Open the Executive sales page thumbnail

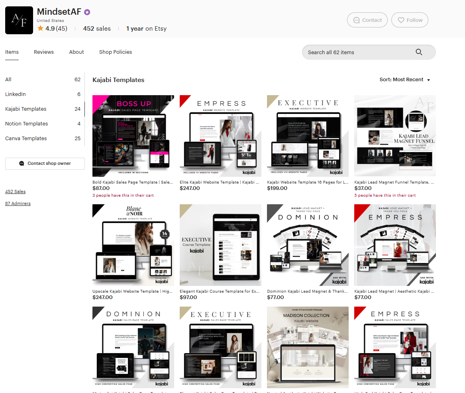tap(220, 347)
